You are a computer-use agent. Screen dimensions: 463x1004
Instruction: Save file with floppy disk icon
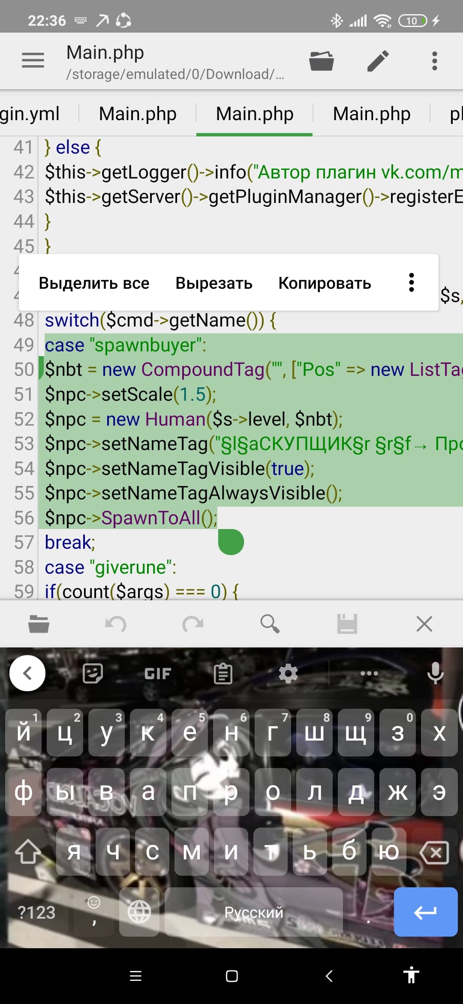point(347,624)
